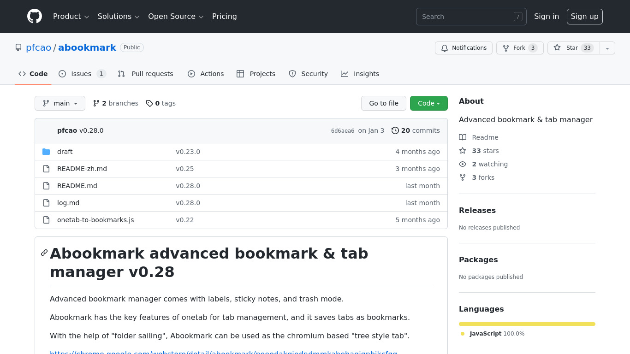This screenshot has width=630, height=354.
Task: Click the star icon in the Star button
Action: click(557, 47)
